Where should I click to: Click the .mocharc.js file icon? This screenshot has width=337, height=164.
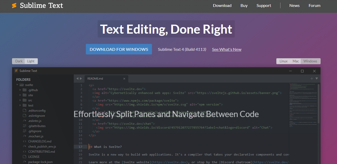click(x=25, y=136)
